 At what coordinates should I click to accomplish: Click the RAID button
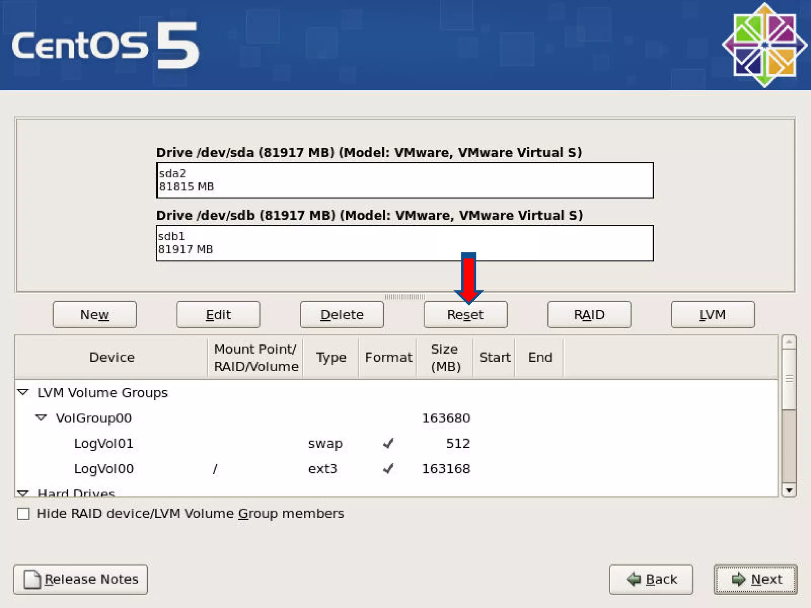[589, 315]
